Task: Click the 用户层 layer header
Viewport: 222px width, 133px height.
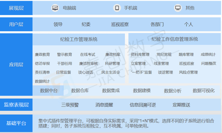Action: (x=16, y=24)
